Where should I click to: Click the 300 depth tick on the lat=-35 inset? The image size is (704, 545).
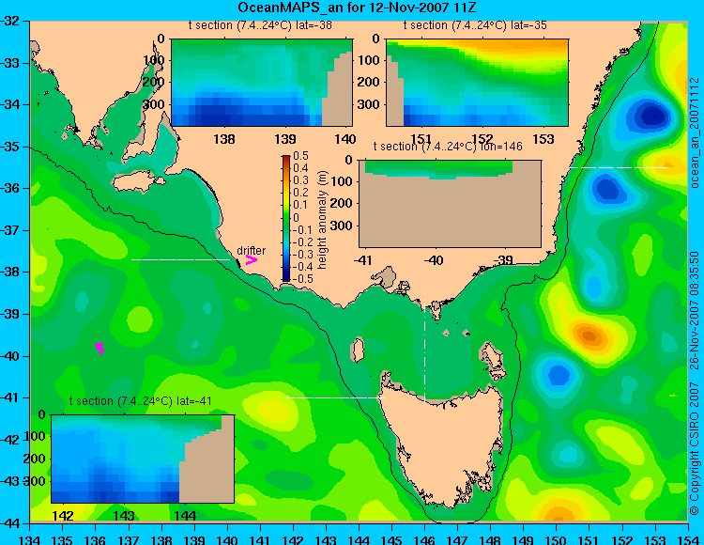[369, 104]
